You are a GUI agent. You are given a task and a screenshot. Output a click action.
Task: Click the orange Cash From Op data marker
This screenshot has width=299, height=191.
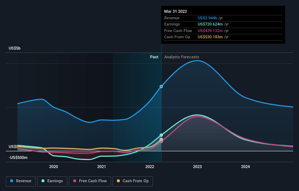click(161, 139)
